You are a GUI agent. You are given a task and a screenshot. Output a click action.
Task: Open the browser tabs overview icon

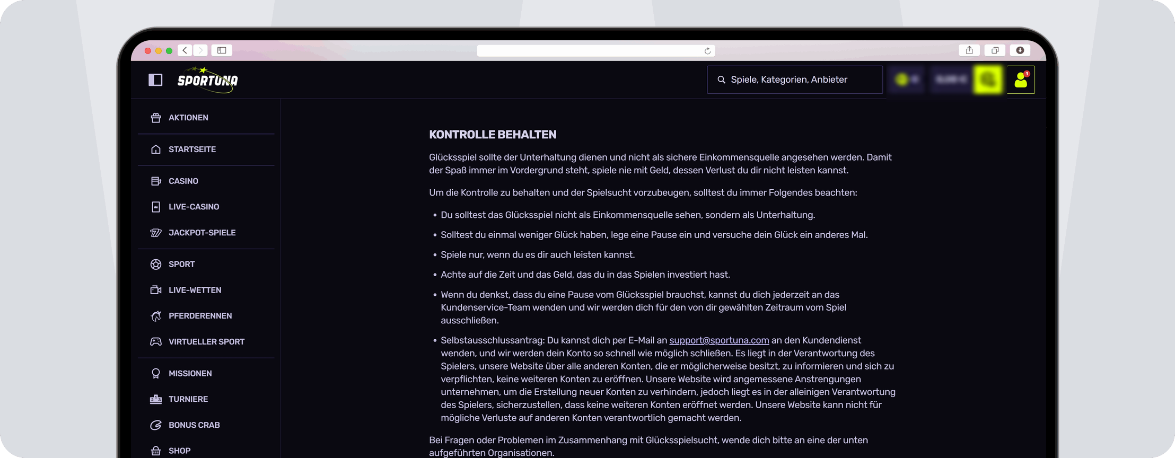coord(995,50)
